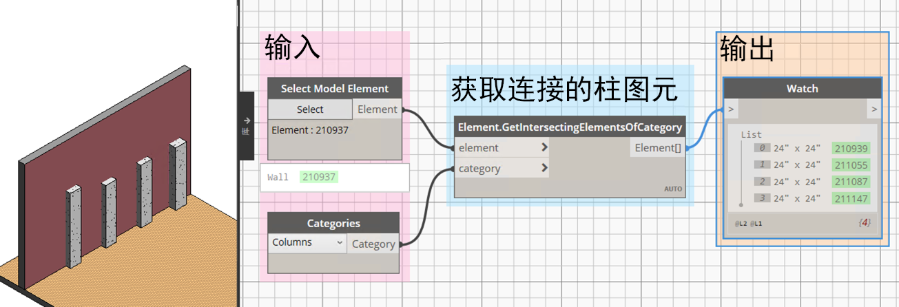The width and height of the screenshot is (899, 307).
Task: Click the green Wall ID 210937
Action: 319,177
